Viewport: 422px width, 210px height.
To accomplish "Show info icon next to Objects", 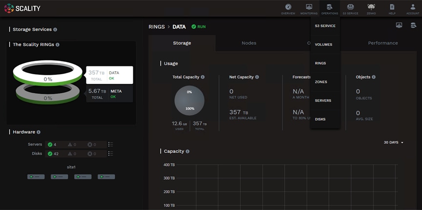I will click(x=374, y=77).
